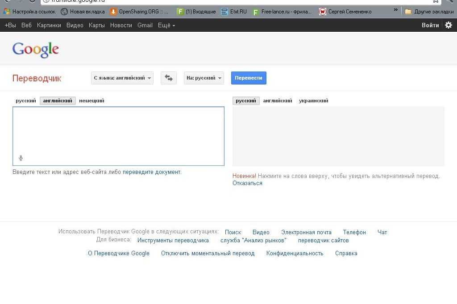
Task: Click inside the source text box
Action: [118, 132]
